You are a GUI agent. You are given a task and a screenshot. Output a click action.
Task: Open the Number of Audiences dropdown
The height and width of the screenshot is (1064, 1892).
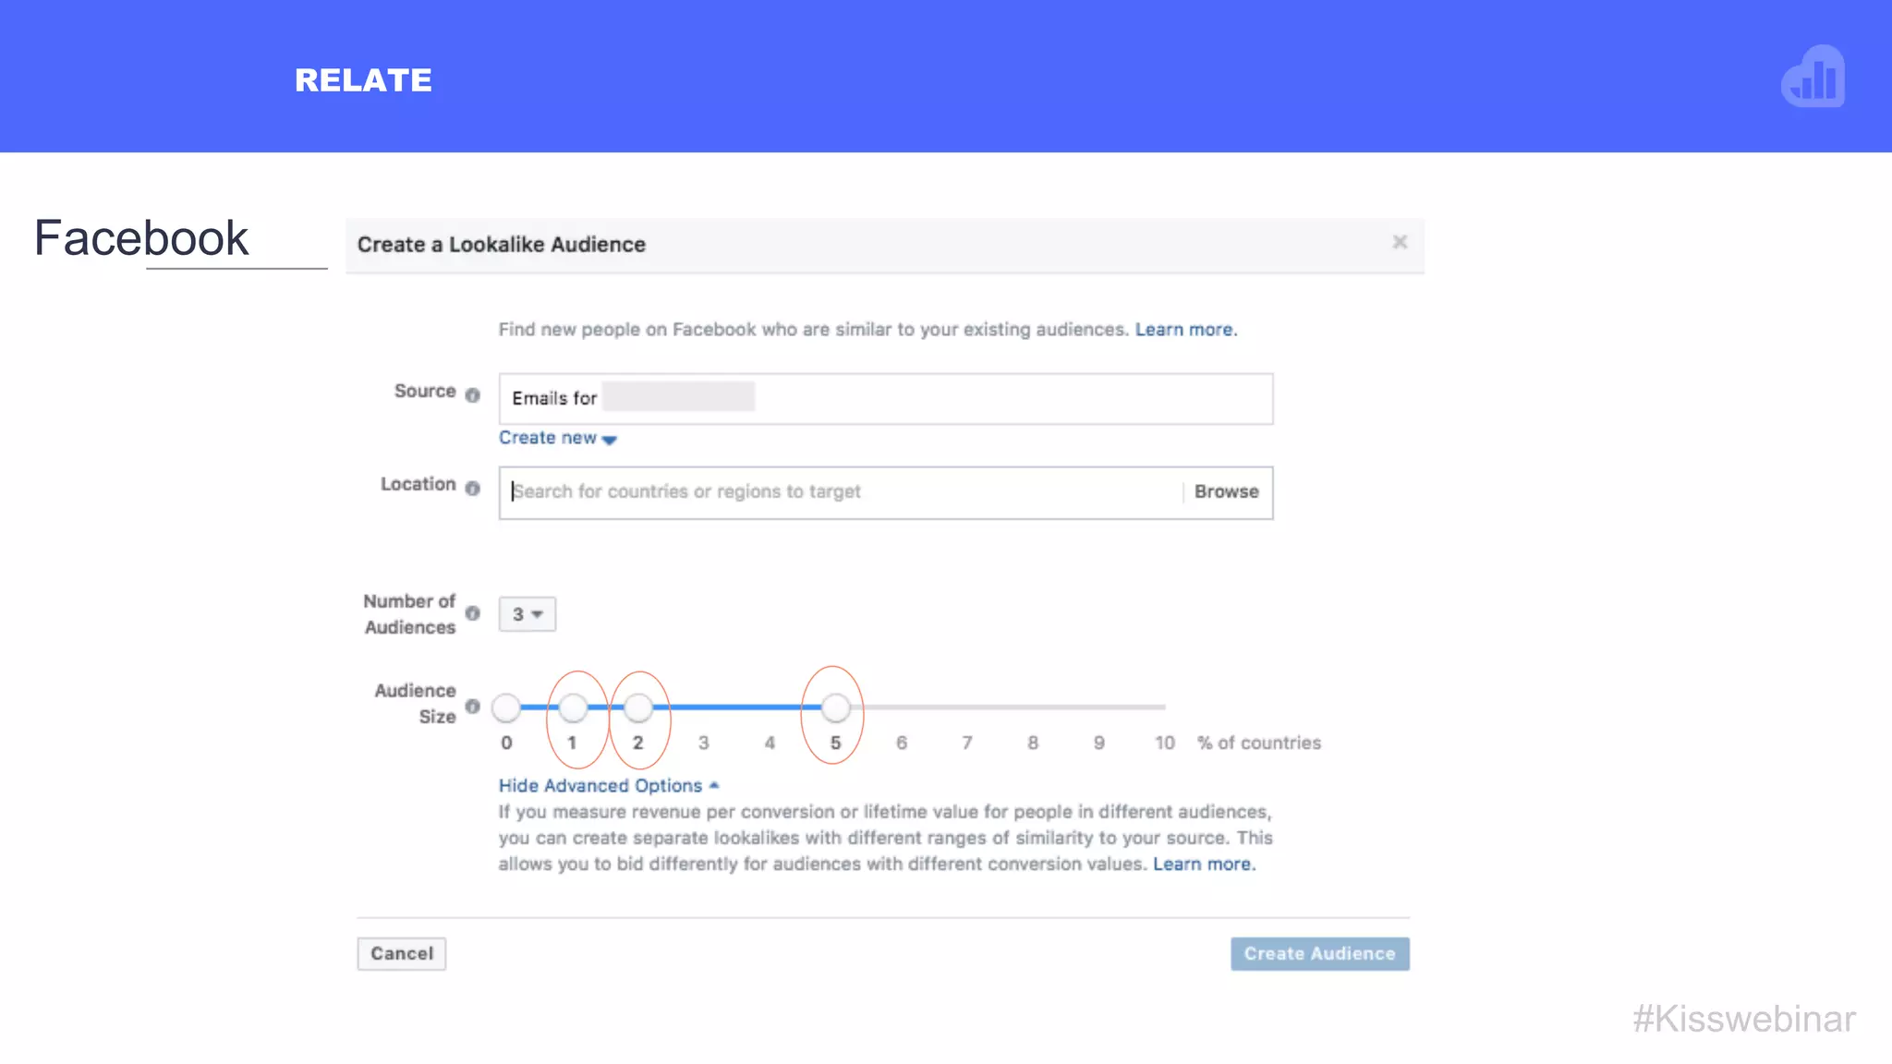pos(527,614)
